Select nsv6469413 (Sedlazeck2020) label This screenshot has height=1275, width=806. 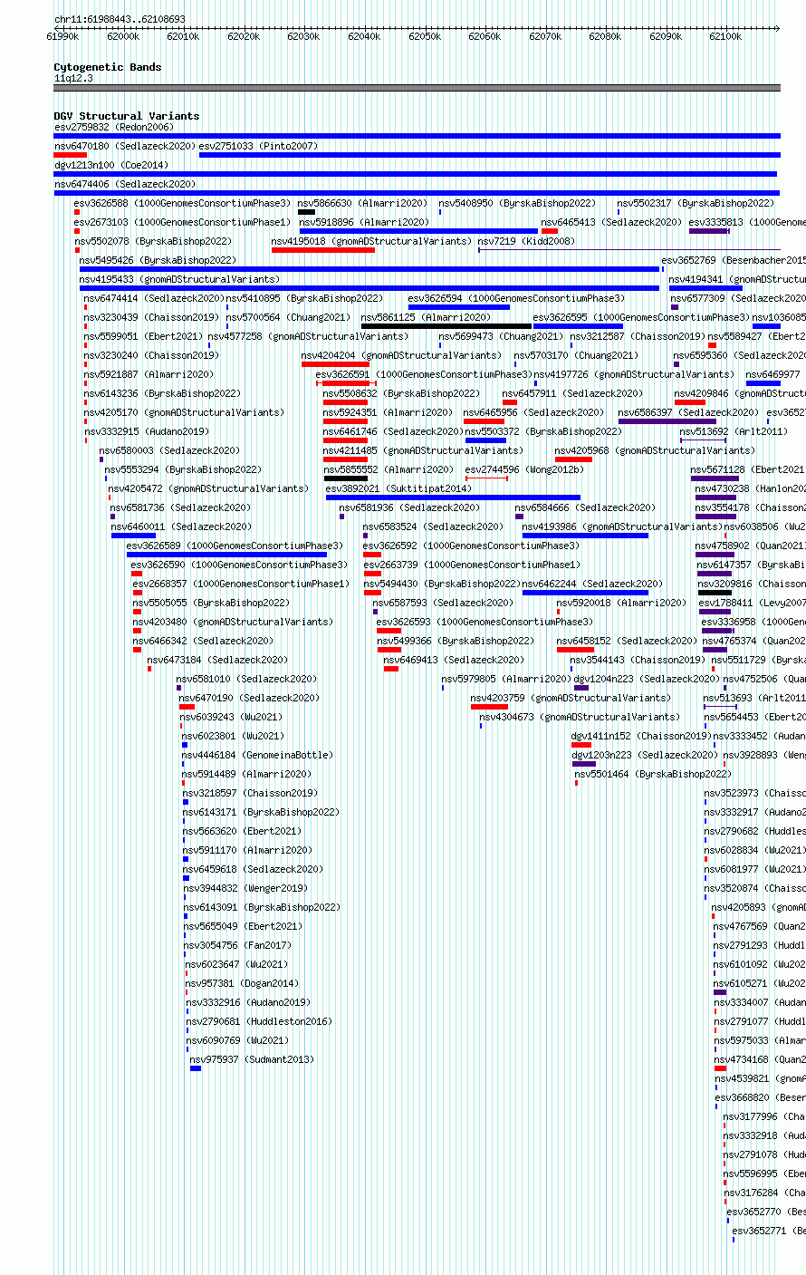pos(454,660)
